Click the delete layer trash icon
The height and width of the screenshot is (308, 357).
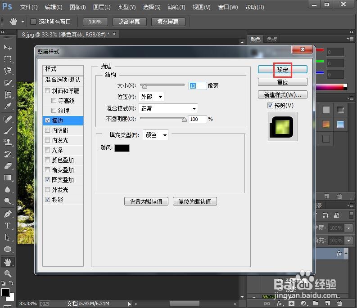(x=339, y=303)
